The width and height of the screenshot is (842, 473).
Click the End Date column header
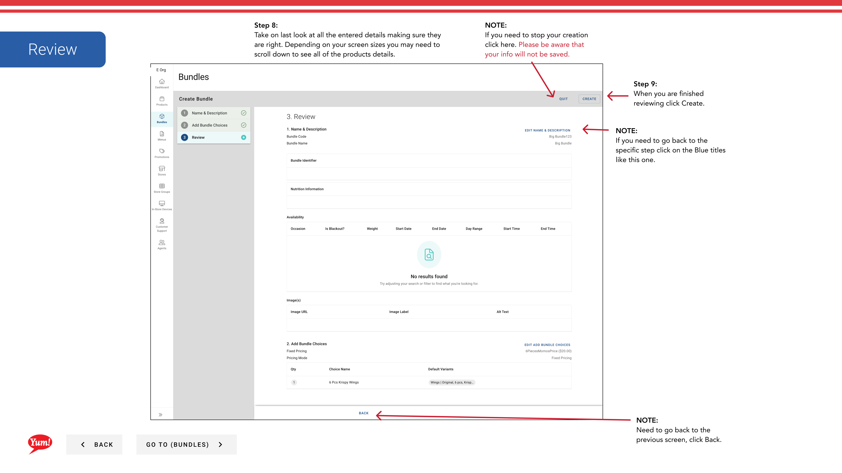tap(439, 229)
